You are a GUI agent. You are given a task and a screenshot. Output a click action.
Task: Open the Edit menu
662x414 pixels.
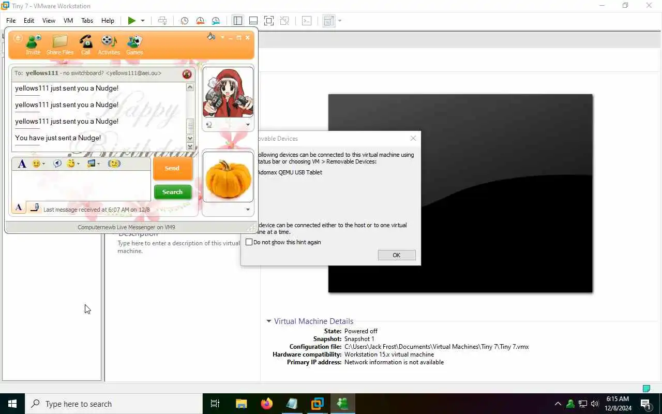pos(29,21)
